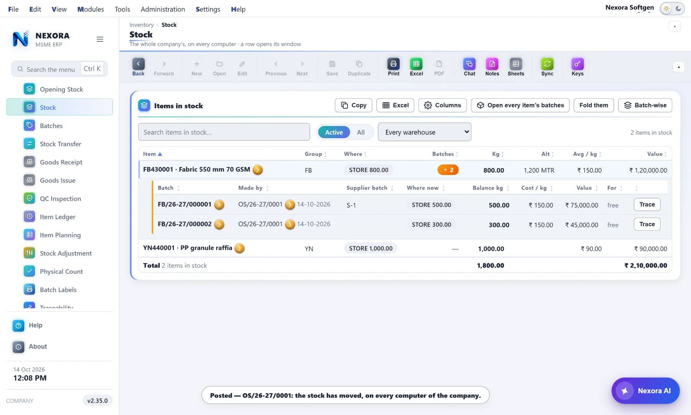The height and width of the screenshot is (415, 691).
Task: Click the Sync toolbar icon
Action: click(x=547, y=67)
